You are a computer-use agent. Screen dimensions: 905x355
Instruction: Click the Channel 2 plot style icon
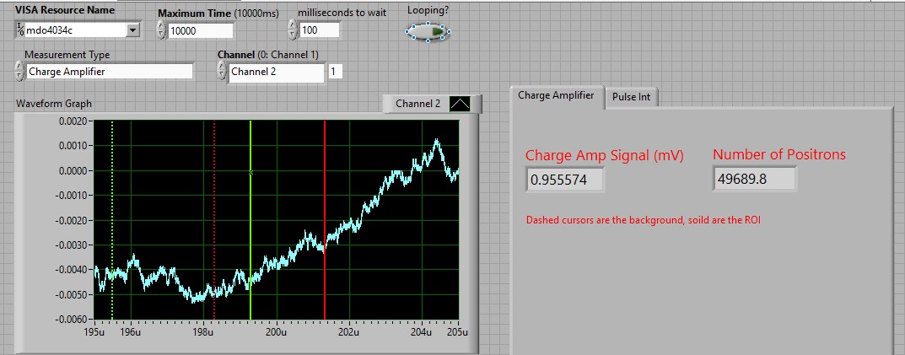click(x=461, y=104)
